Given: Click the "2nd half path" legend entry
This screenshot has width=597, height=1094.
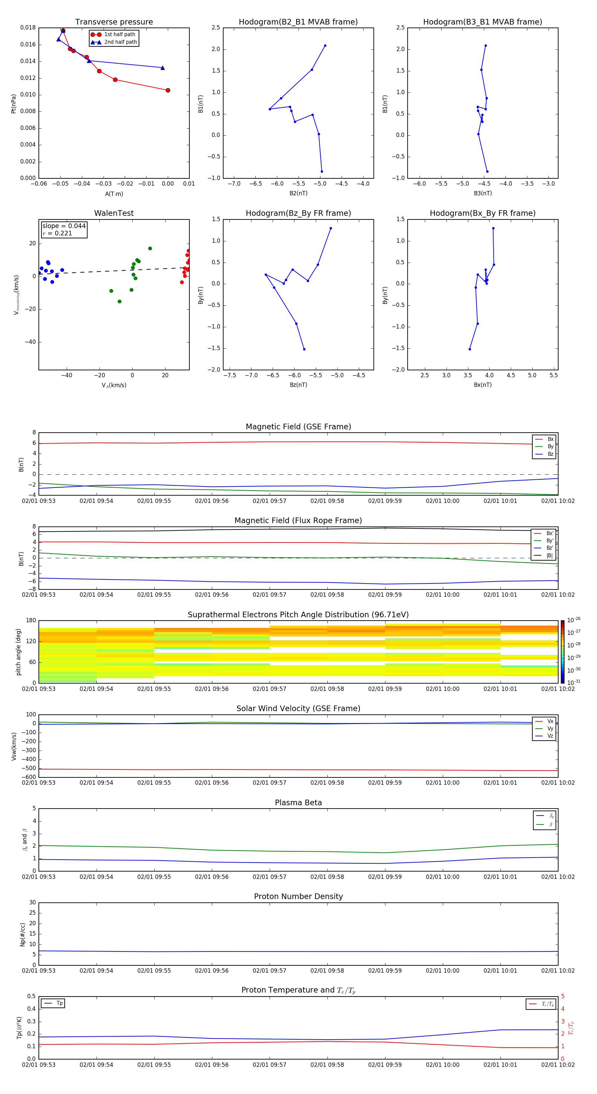Looking at the screenshot, I should click(x=113, y=42).
